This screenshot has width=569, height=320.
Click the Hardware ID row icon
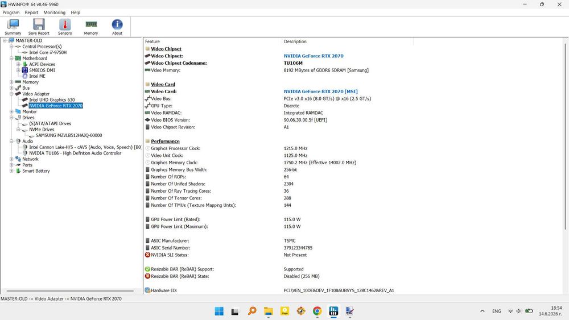pos(147,290)
